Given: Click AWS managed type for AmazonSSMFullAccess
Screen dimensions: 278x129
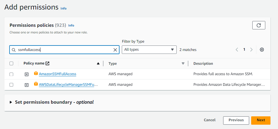Looking at the screenshot, I should (x=120, y=74).
